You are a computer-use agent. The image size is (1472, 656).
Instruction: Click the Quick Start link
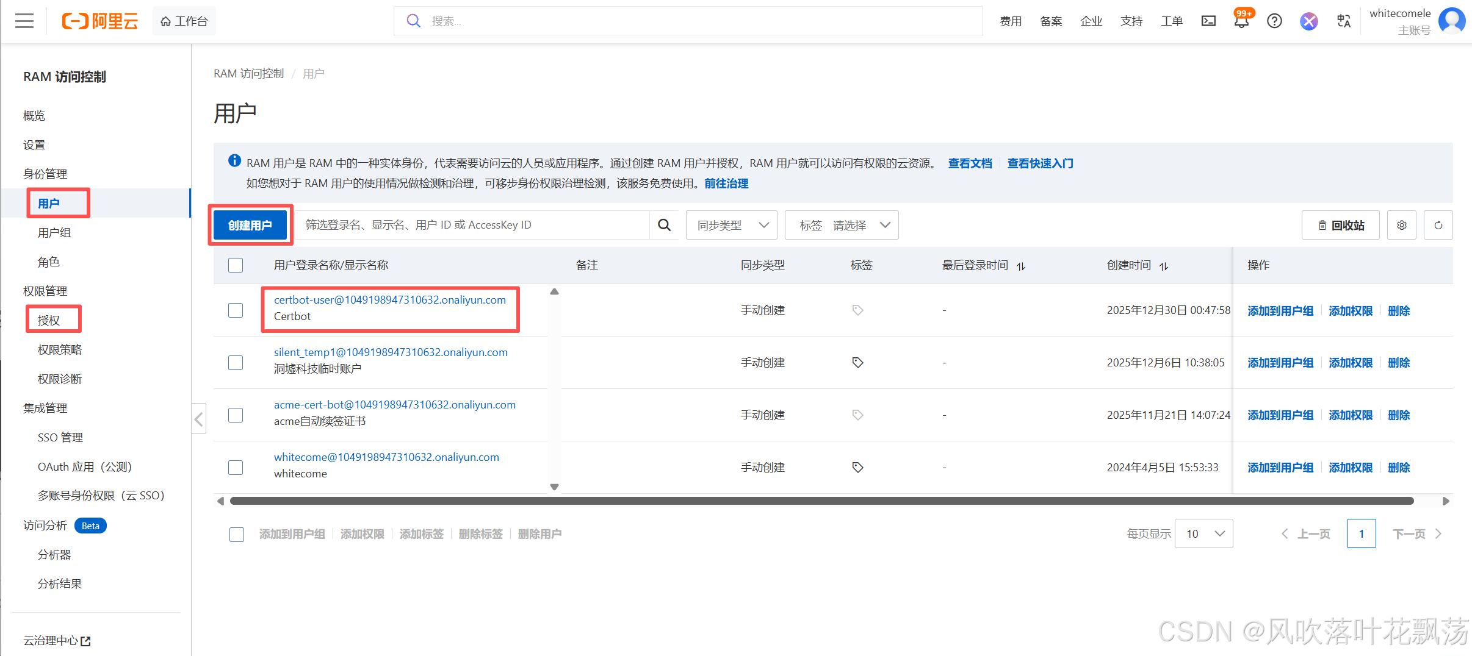click(x=1040, y=163)
